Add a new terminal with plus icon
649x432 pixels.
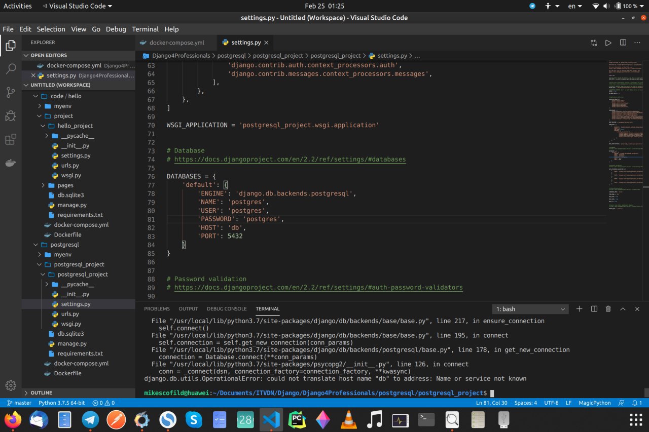(x=580, y=309)
